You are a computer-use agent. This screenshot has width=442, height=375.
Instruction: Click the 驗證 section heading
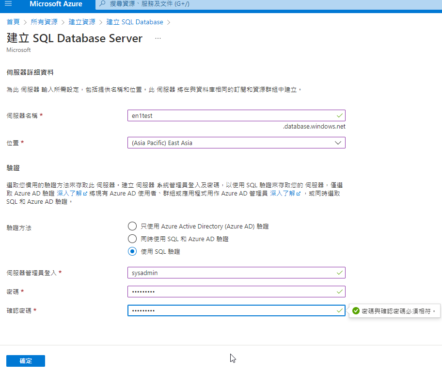pos(13,168)
